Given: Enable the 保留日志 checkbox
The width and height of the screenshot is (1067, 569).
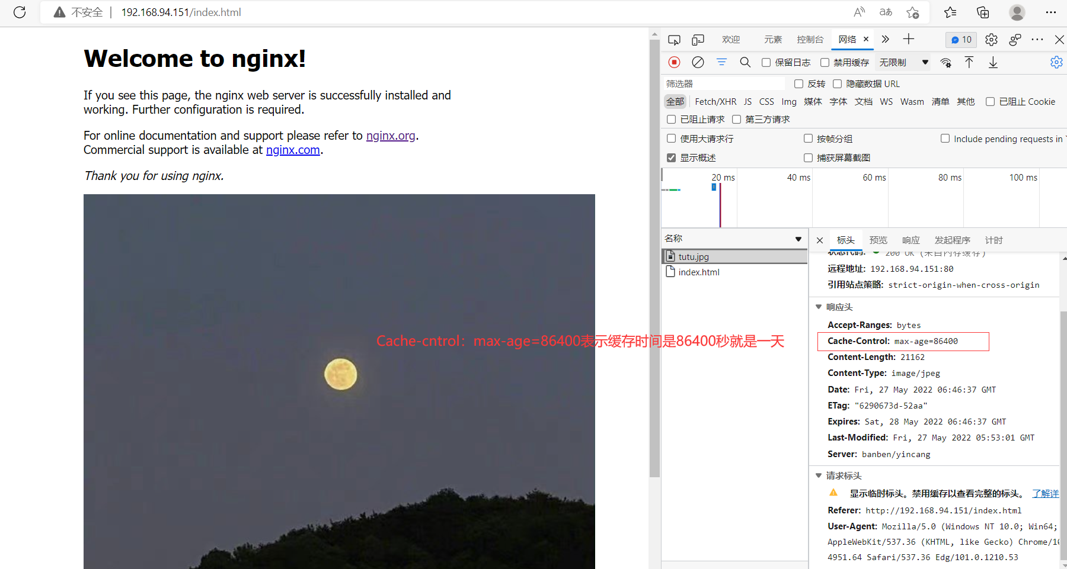Looking at the screenshot, I should point(766,62).
